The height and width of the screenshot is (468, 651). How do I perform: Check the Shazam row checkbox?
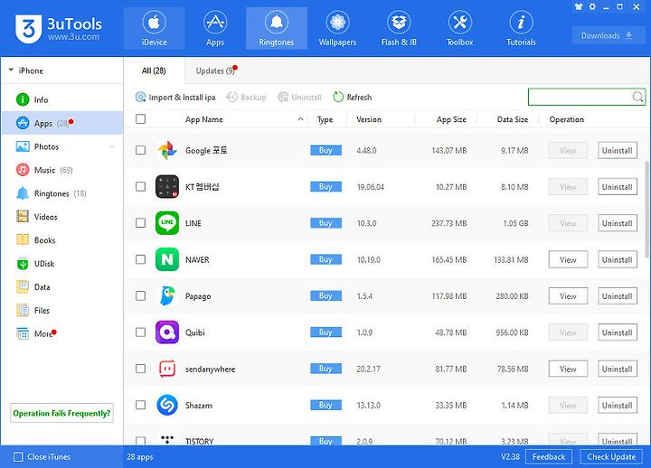point(141,405)
